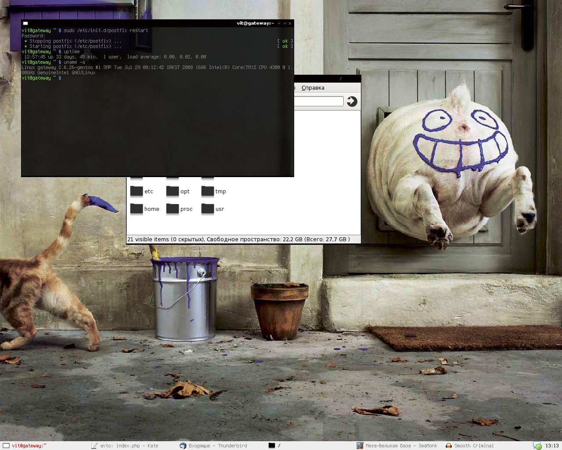Open the etc folder

142,192
